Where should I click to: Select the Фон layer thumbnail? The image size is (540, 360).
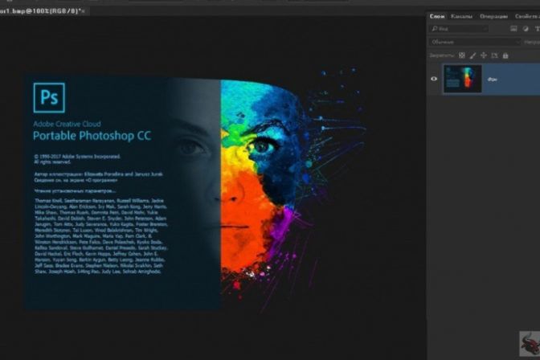[x=463, y=79]
